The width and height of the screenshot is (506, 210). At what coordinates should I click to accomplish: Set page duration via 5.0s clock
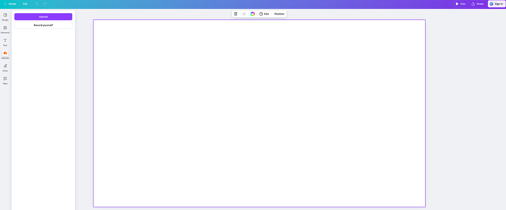click(x=264, y=14)
